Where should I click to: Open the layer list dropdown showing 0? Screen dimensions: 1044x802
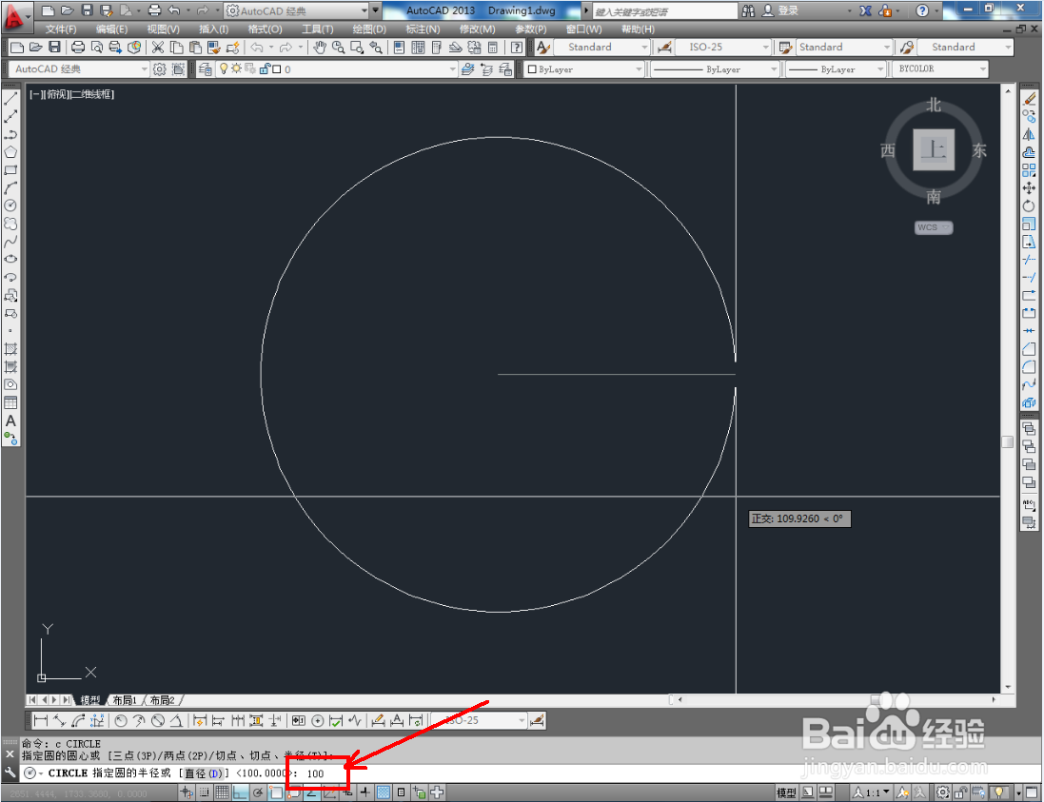pos(337,69)
